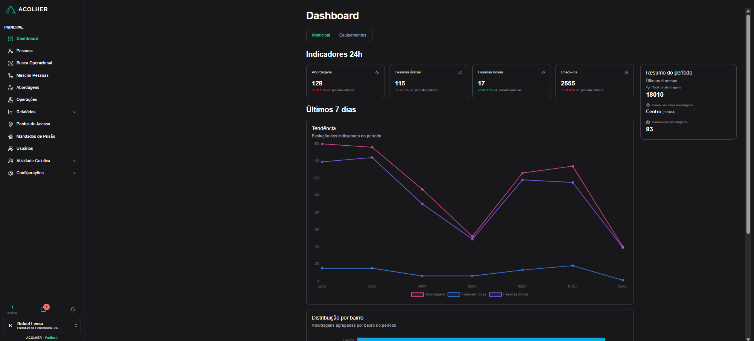Click the Abordagens value 128

[x=317, y=83]
